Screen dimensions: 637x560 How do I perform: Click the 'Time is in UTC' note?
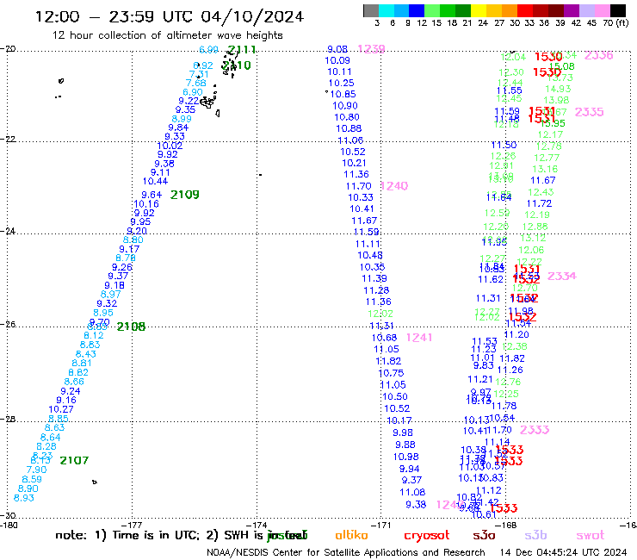tap(157, 535)
